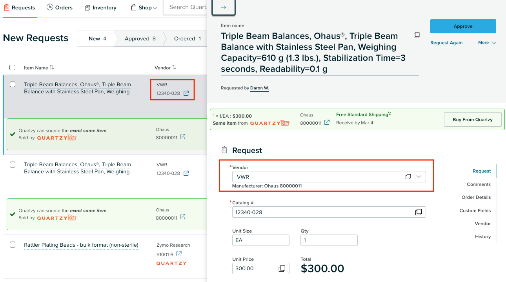
Task: Toggle the select-all requests checkbox
Action: tap(13, 67)
